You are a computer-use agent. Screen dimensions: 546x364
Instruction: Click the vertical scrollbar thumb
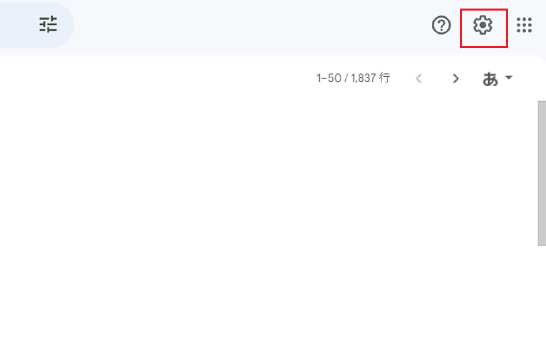tap(542, 173)
